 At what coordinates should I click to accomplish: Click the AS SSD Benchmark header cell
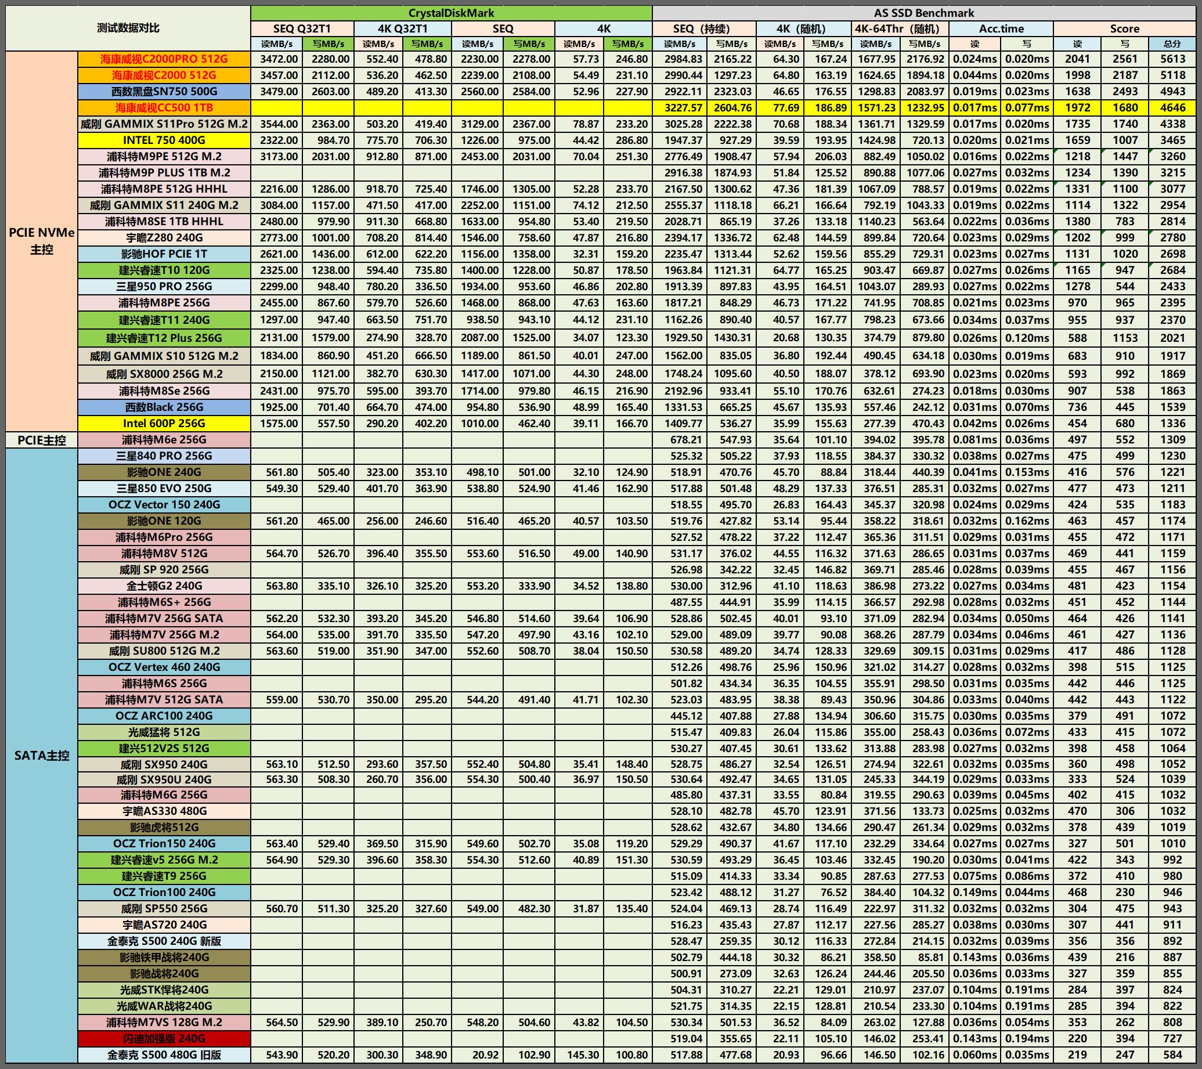coord(923,13)
